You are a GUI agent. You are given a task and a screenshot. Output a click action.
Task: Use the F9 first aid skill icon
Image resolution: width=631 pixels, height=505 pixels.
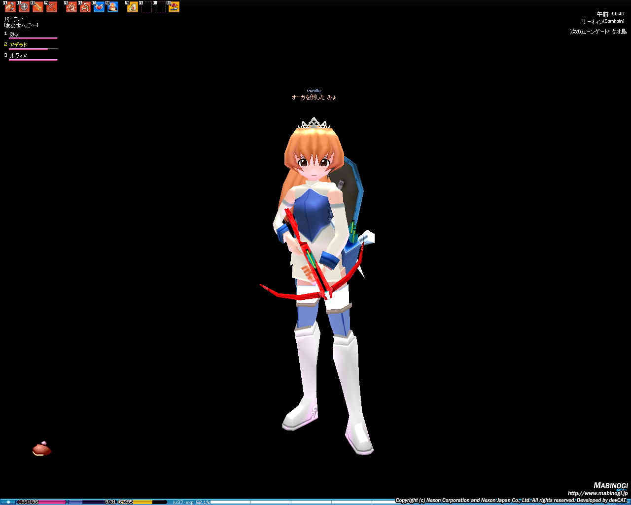pos(133,7)
